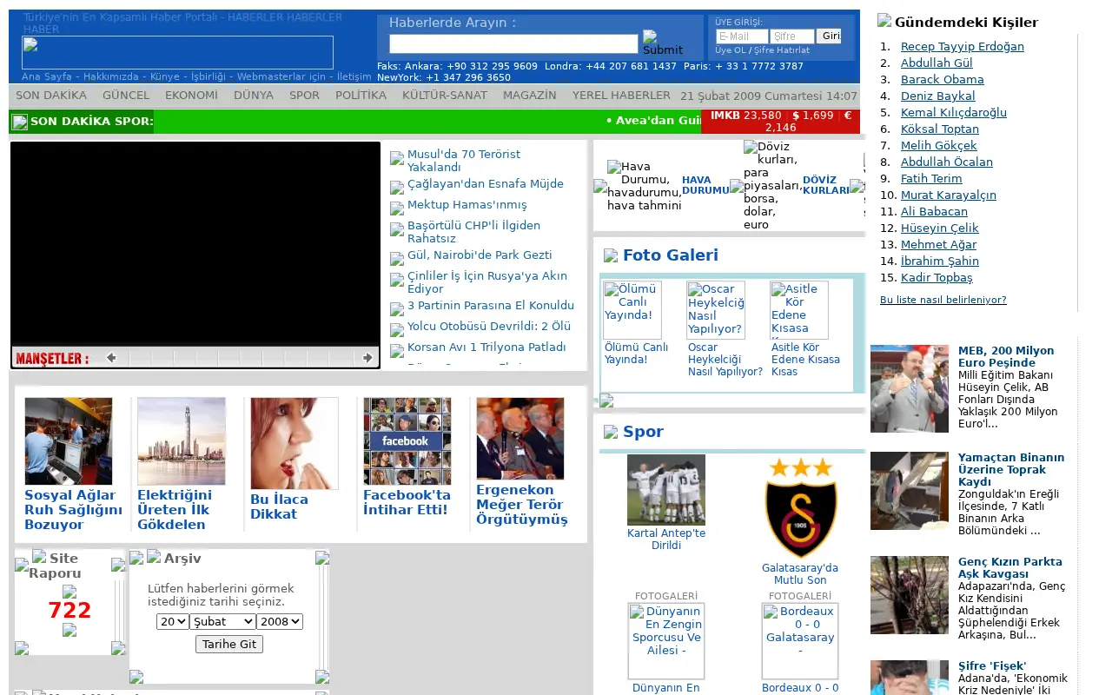Focus the Haberlerde Arayın search field
This screenshot has width=1112, height=695.
(x=513, y=44)
